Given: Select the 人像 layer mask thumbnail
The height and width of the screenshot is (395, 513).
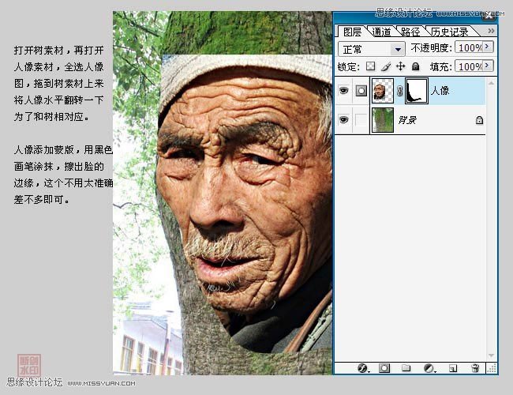Looking at the screenshot, I should pos(415,92).
